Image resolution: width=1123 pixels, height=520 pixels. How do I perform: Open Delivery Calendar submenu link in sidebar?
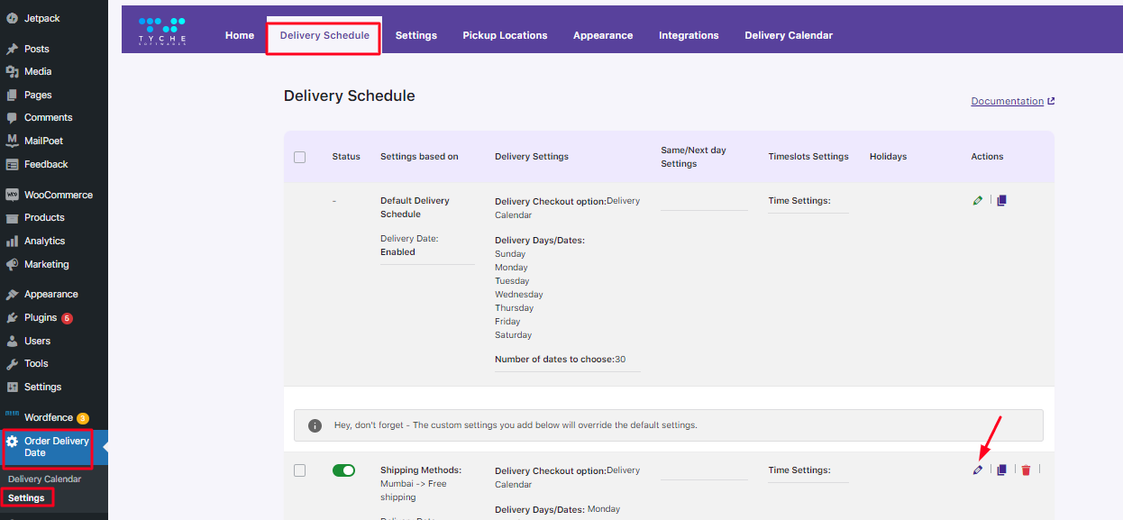44,479
